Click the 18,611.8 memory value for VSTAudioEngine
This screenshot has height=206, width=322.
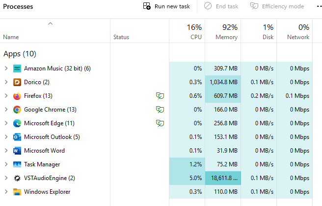tap(223, 178)
